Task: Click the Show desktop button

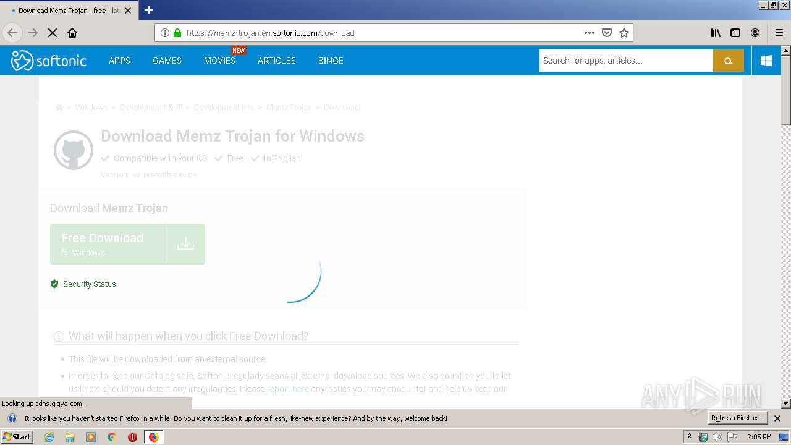Action: [784, 437]
